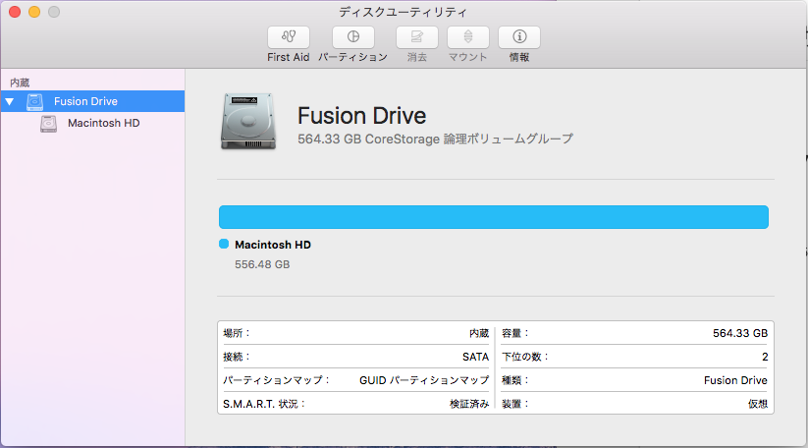Click the 接続 value SATA
This screenshot has width=808, height=448.
(x=475, y=357)
